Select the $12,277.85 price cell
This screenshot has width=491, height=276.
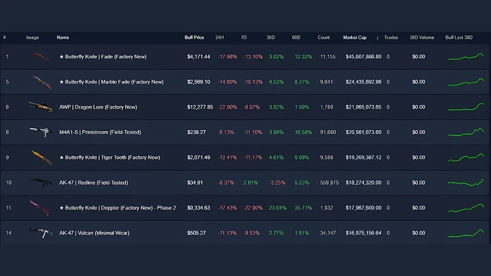click(x=200, y=107)
